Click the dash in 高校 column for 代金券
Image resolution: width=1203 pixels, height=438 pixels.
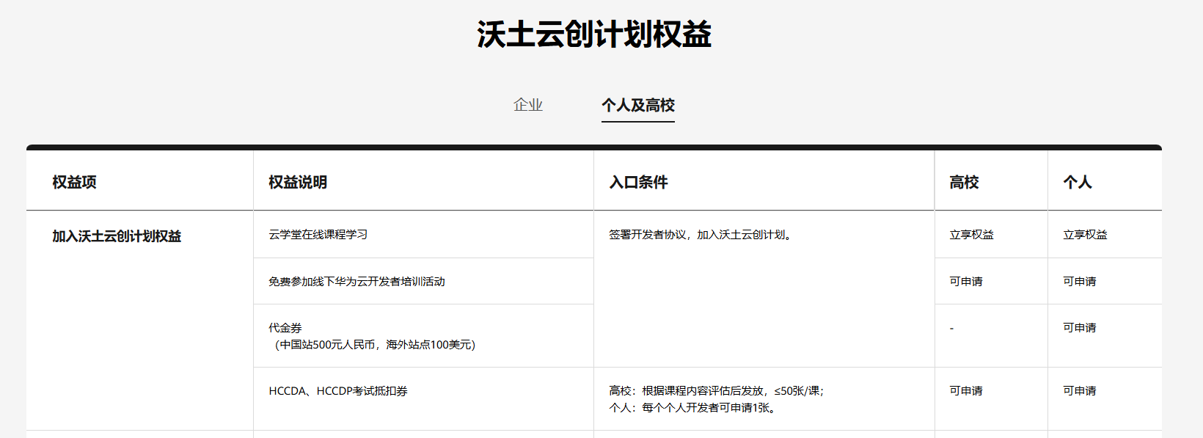coord(951,329)
